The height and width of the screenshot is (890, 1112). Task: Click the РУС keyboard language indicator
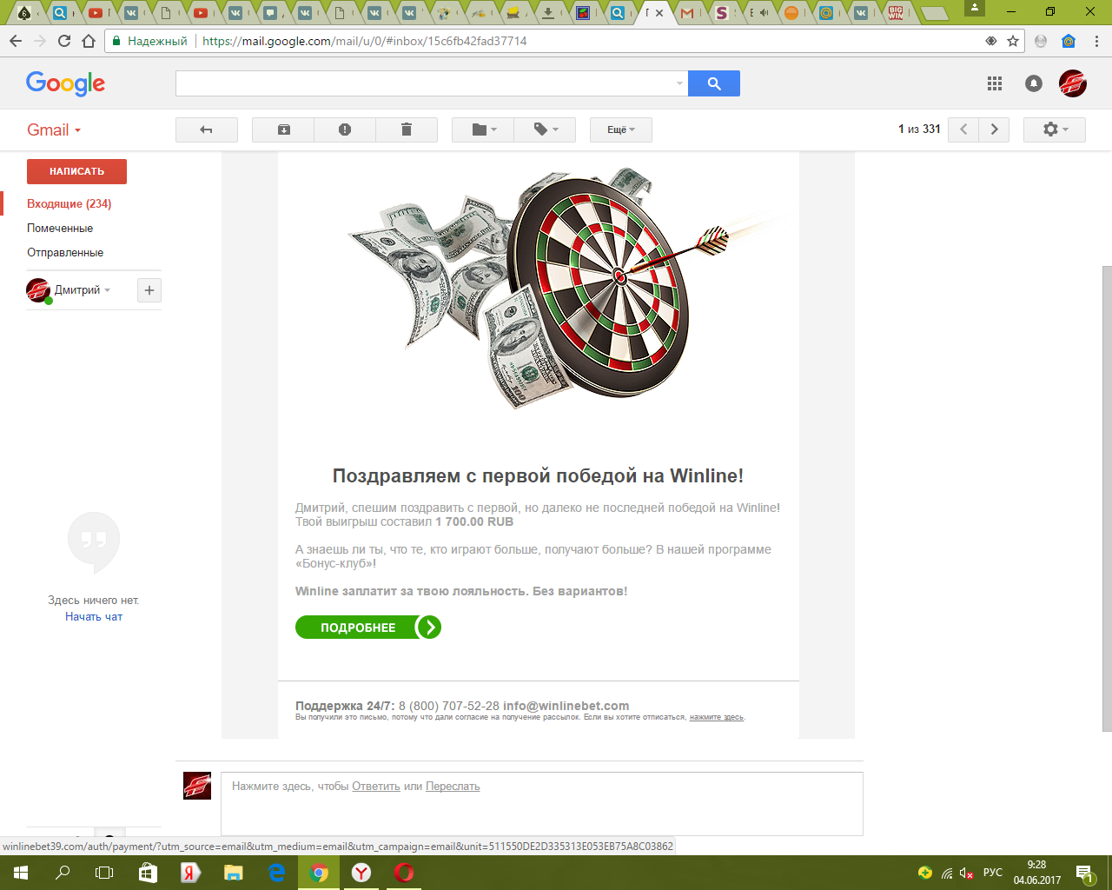(993, 873)
